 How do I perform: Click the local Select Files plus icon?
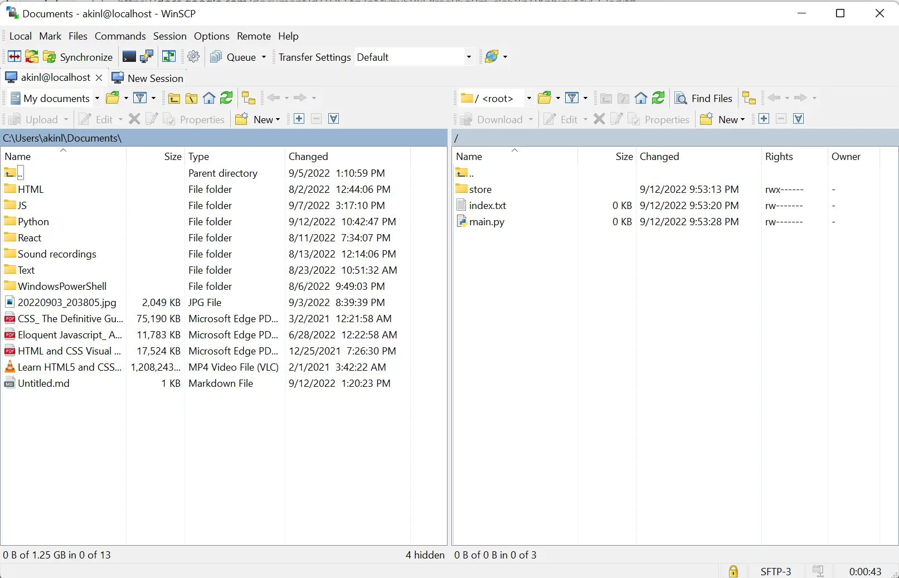(x=299, y=119)
